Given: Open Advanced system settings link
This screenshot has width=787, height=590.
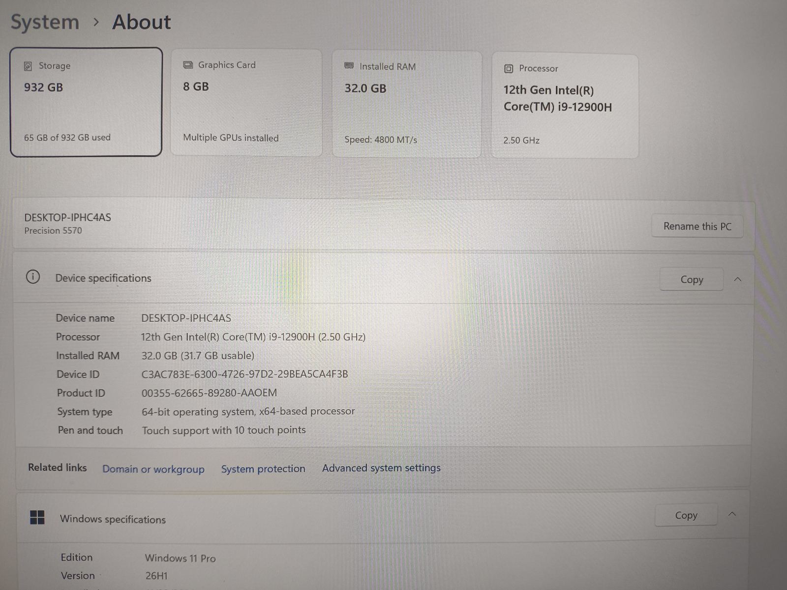Looking at the screenshot, I should coord(381,468).
